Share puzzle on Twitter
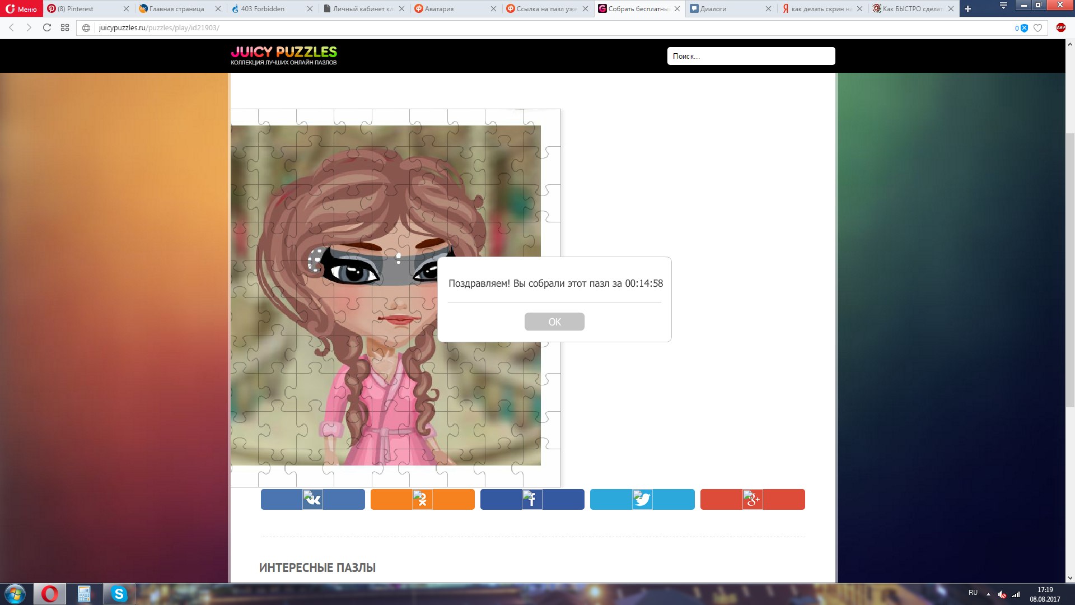Screen dimensions: 1075x605 (x=642, y=499)
